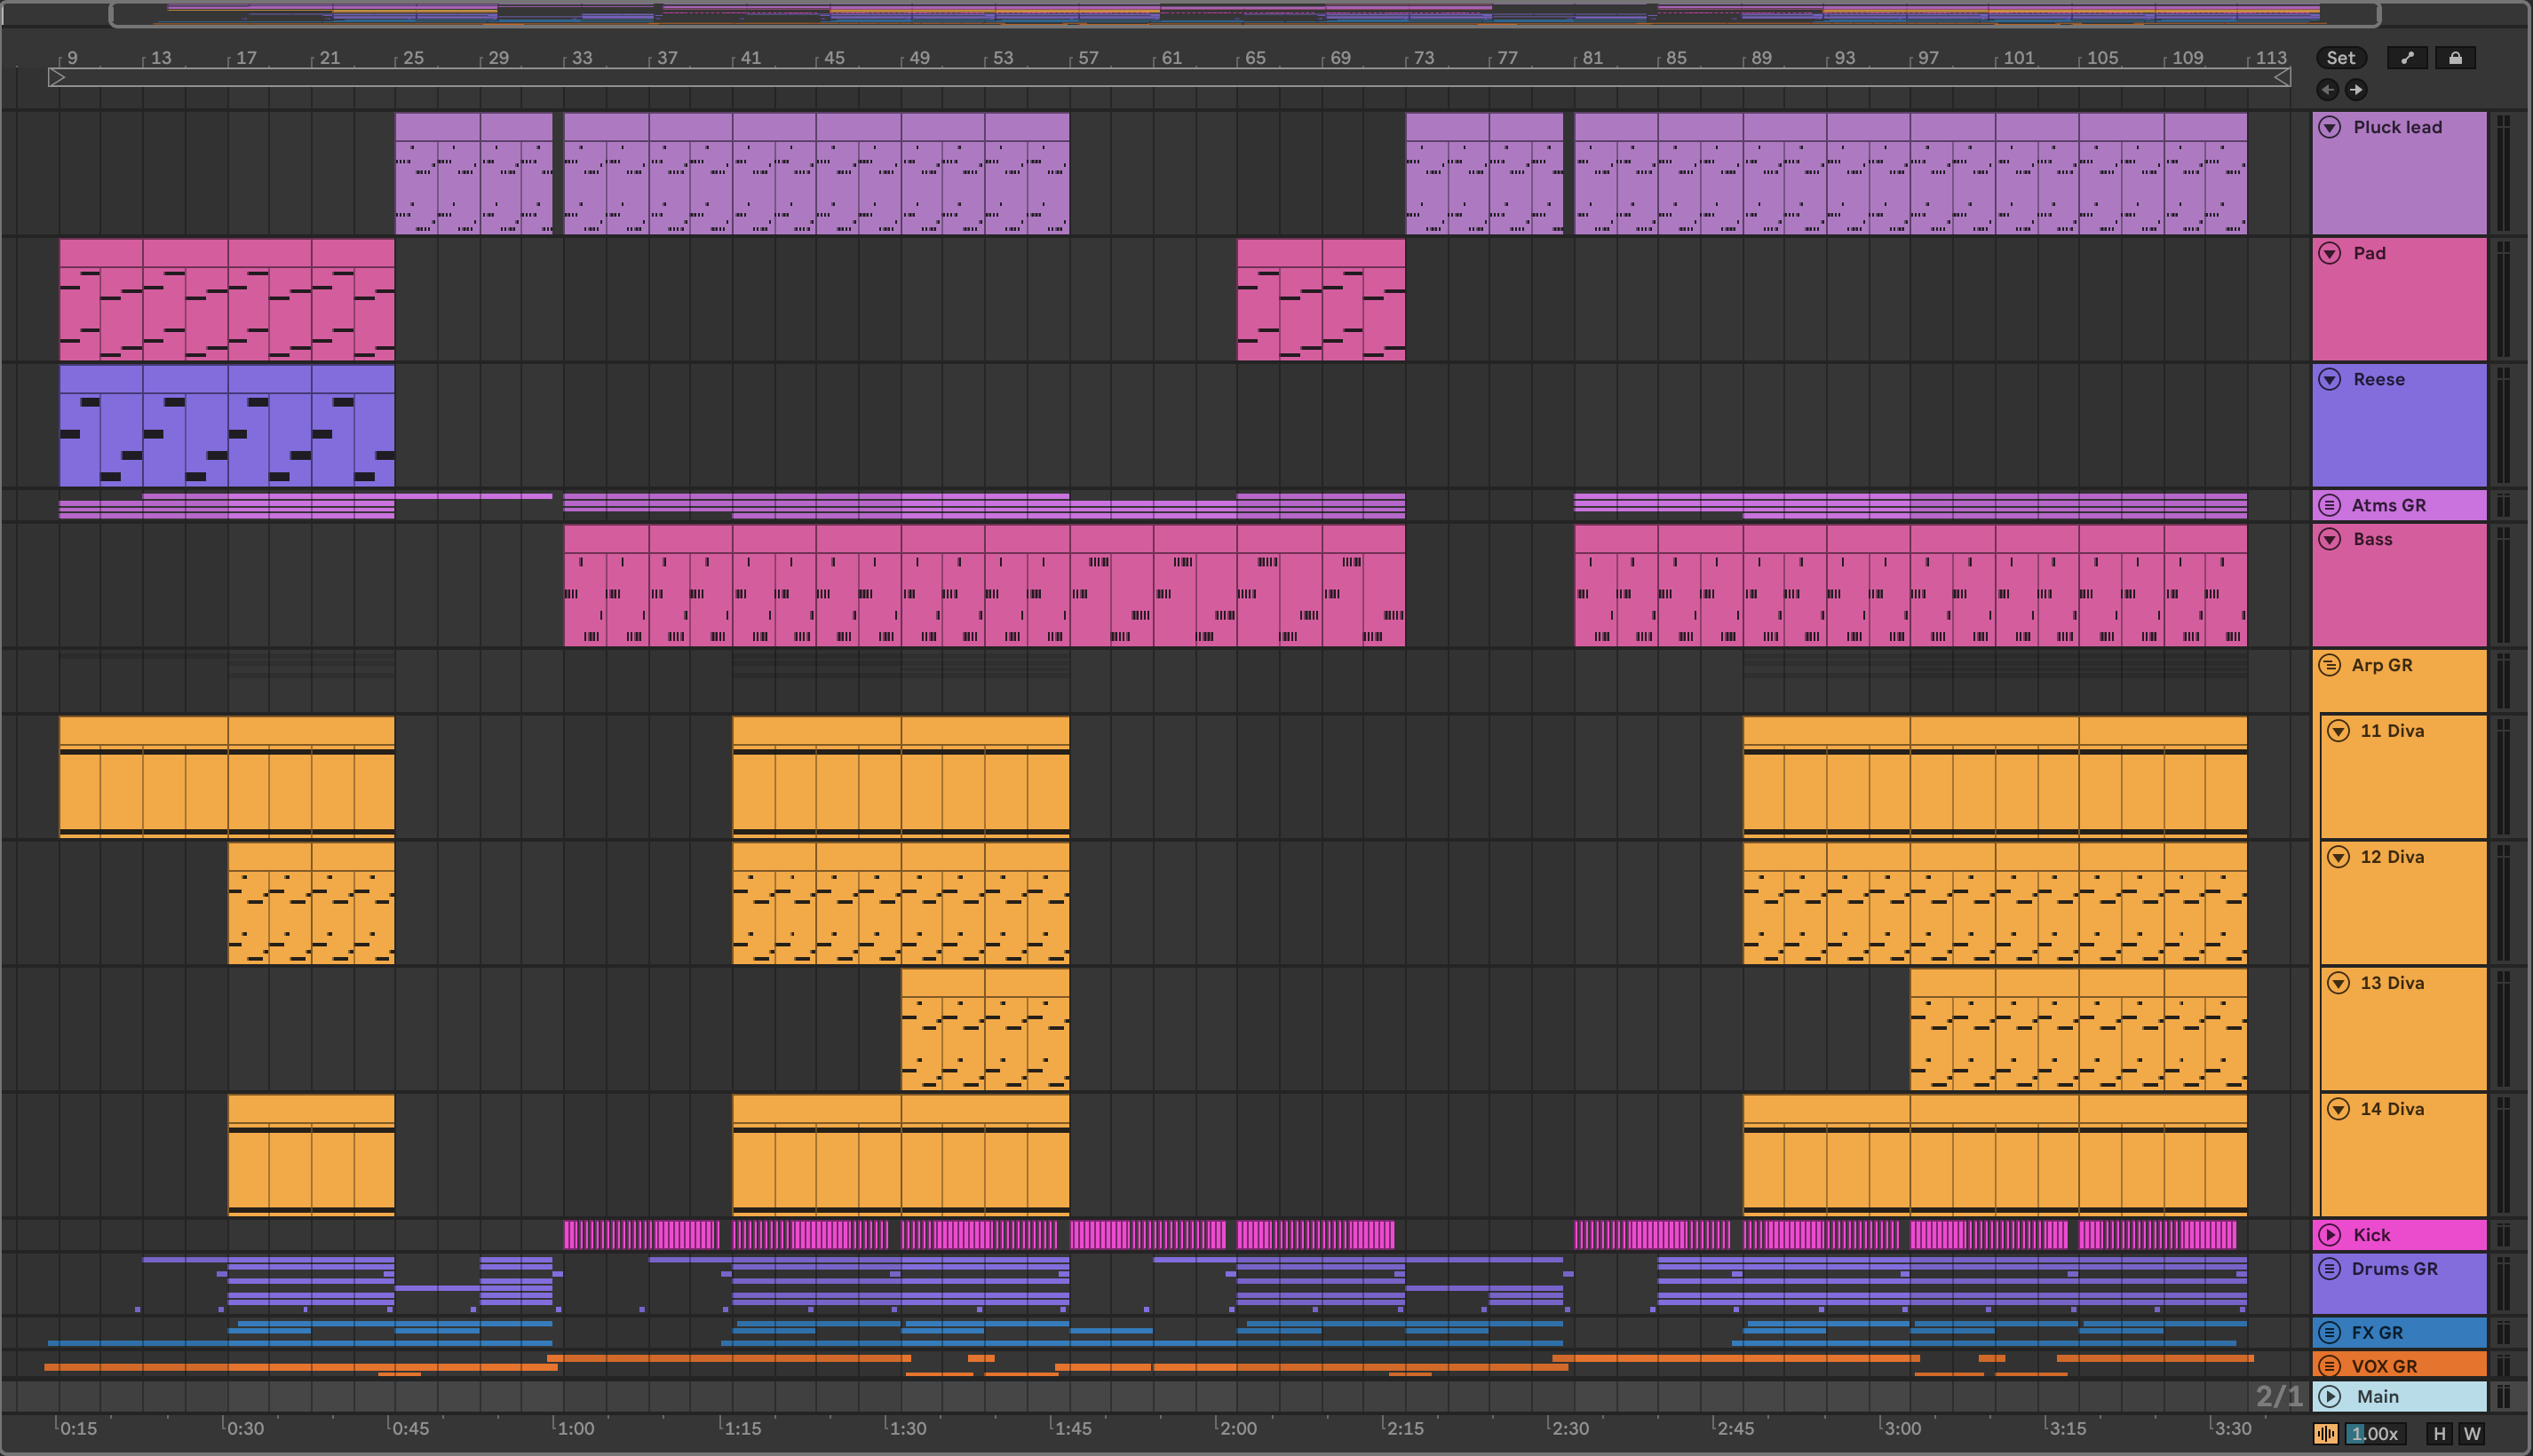Image resolution: width=2533 pixels, height=1456 pixels.
Task: Click the Bass track name
Action: [2372, 539]
